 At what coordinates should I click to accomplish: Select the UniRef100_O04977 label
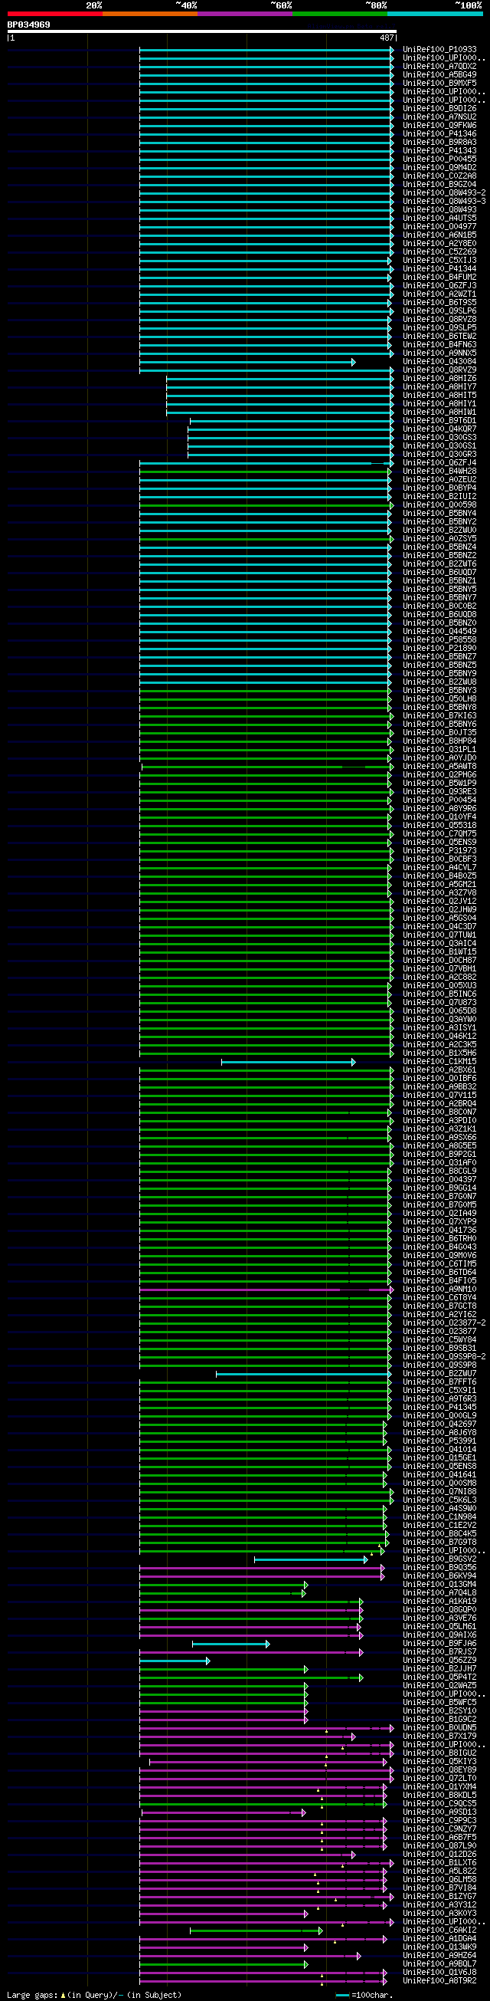[439, 226]
